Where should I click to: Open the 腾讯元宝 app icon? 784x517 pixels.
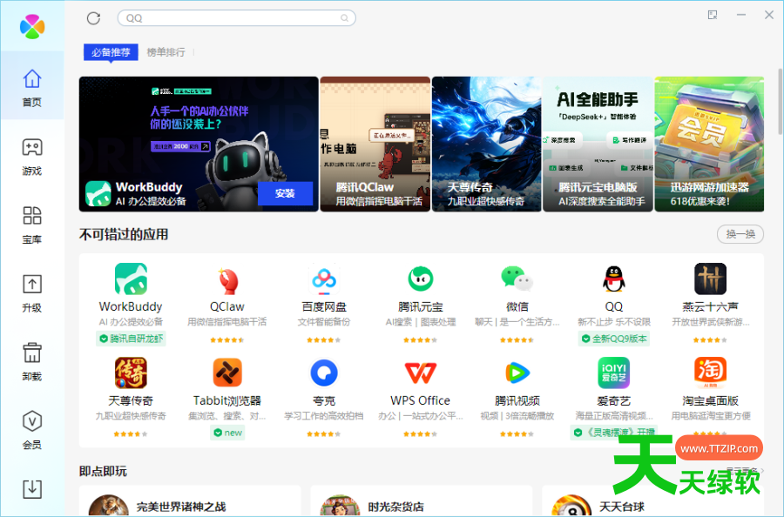pos(421,279)
